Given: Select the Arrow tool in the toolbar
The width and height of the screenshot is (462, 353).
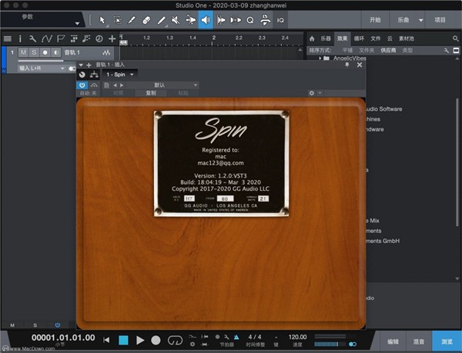Looking at the screenshot, I should [x=104, y=21].
